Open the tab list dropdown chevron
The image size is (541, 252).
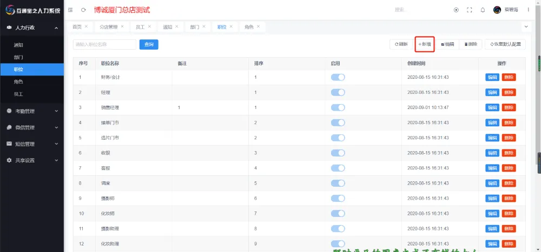tap(526, 26)
